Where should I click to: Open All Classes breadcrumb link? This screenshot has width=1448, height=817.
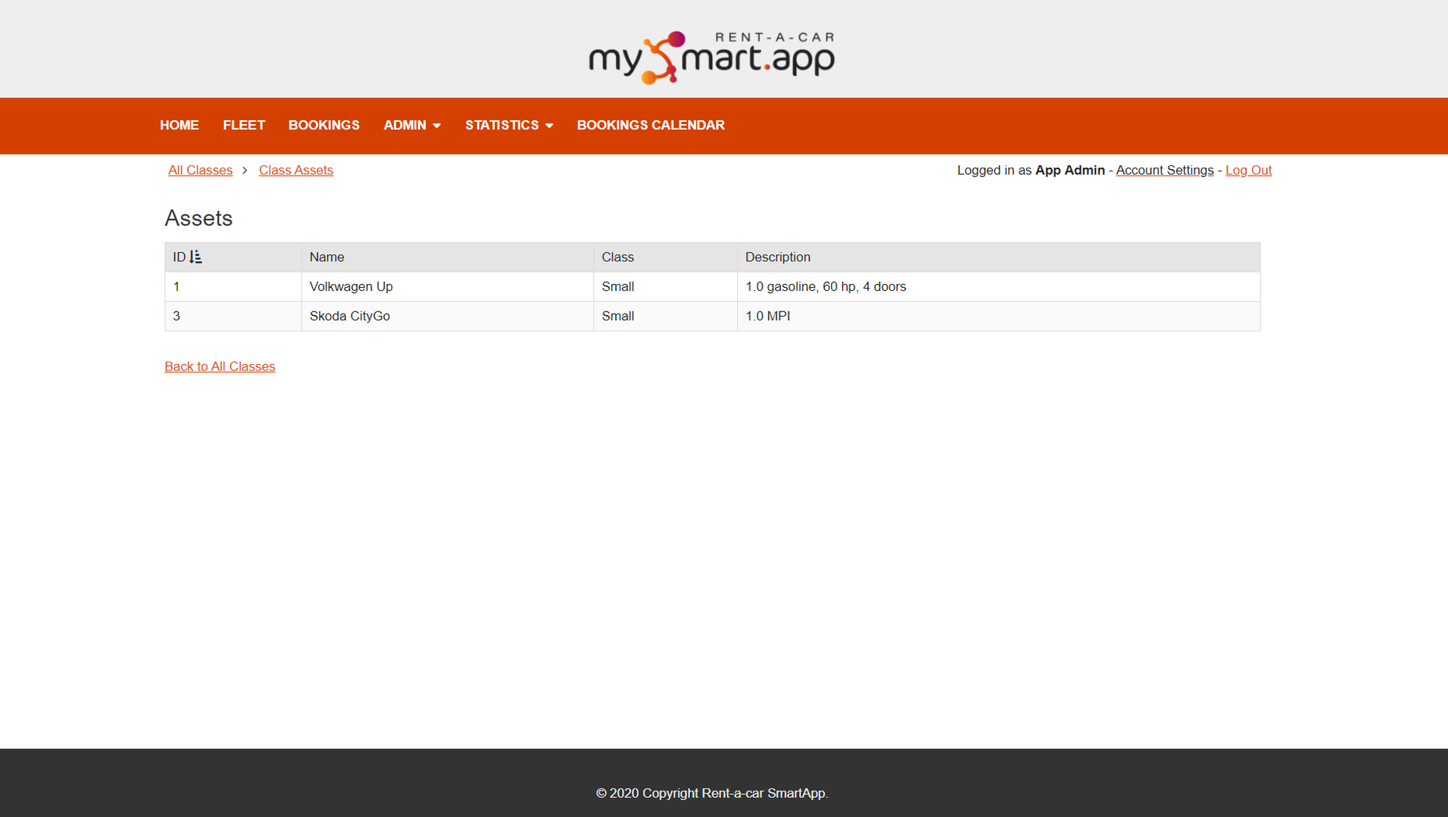[200, 170]
